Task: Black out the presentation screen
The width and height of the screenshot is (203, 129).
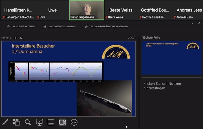Action: point(39,122)
